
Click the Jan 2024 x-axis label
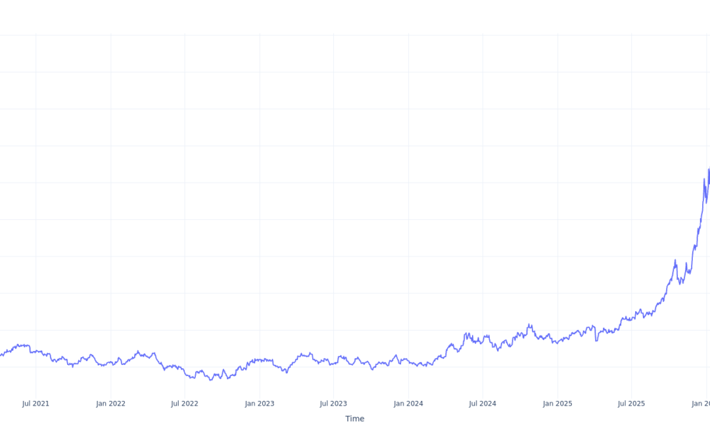(x=408, y=404)
